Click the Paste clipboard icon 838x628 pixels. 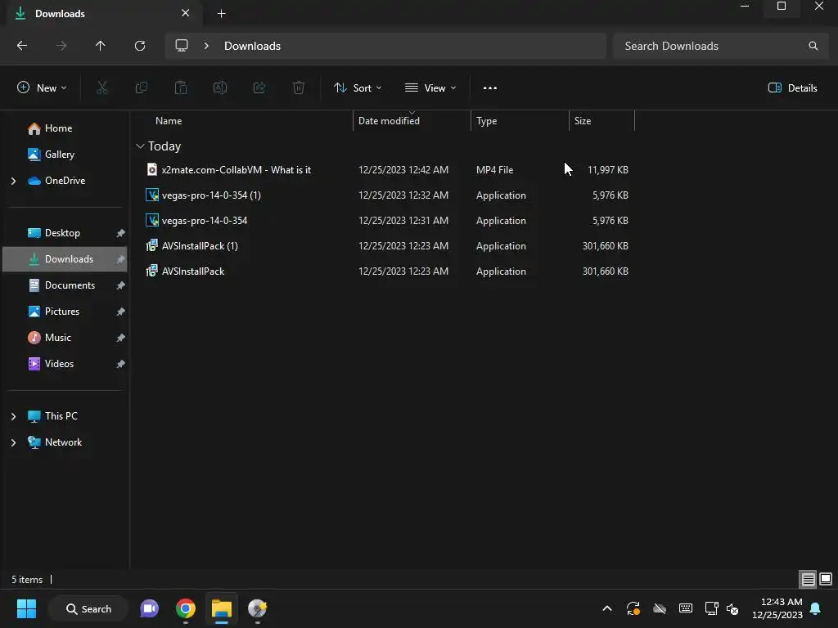coord(181,88)
